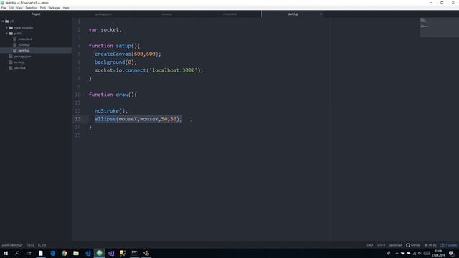
Task: Place cursor in 'var socket;' line
Action: click(105, 29)
